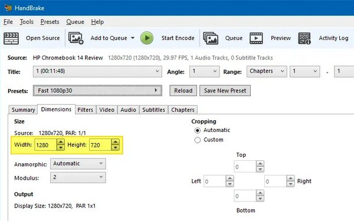Switch to the Video tab
Viewport: 354px width, 221px height.
[107, 110]
